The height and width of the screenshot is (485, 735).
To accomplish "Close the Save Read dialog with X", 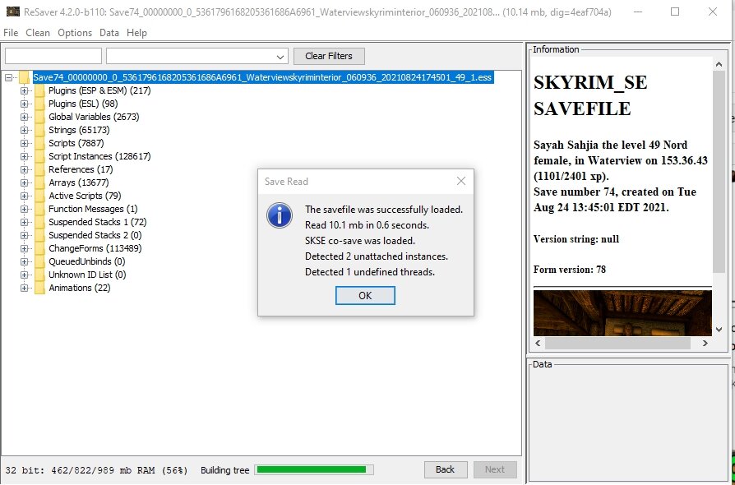I will click(461, 182).
